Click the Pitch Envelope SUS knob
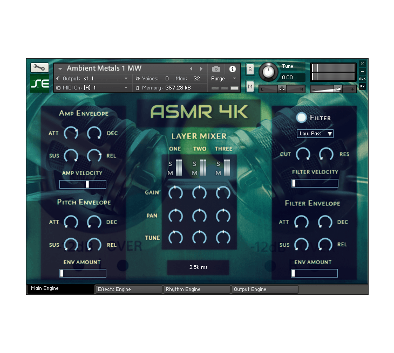Image resolution: width=394 pixels, height=353 pixels. [x=71, y=245]
